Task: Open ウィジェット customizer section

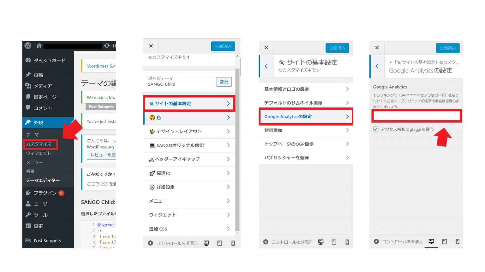Action: 189,215
